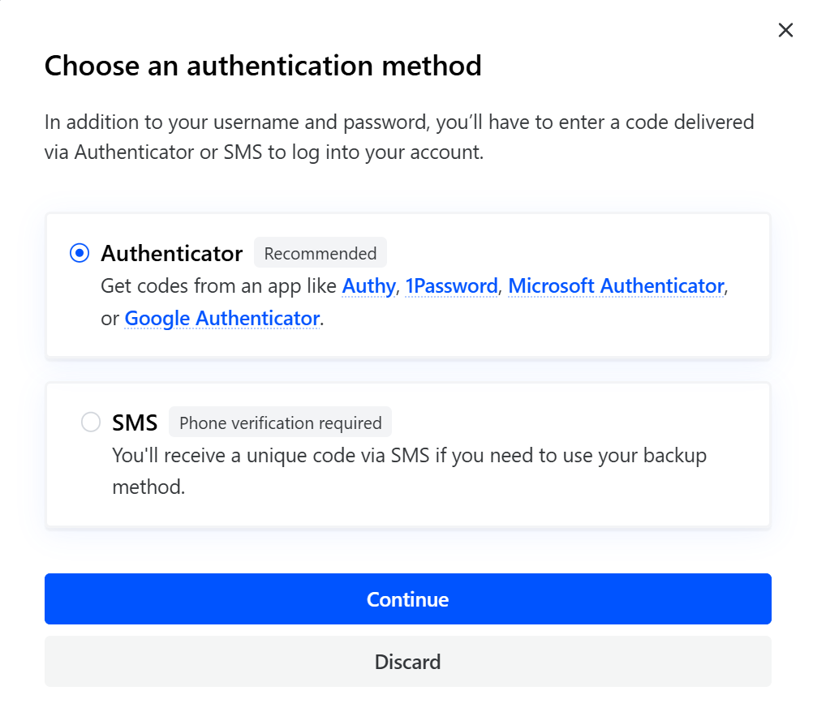Click the Discard button

click(407, 662)
